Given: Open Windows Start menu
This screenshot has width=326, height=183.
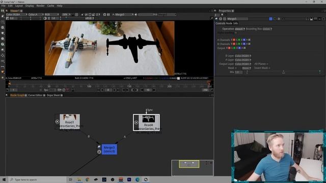Looking at the screenshot, I should (4, 179).
